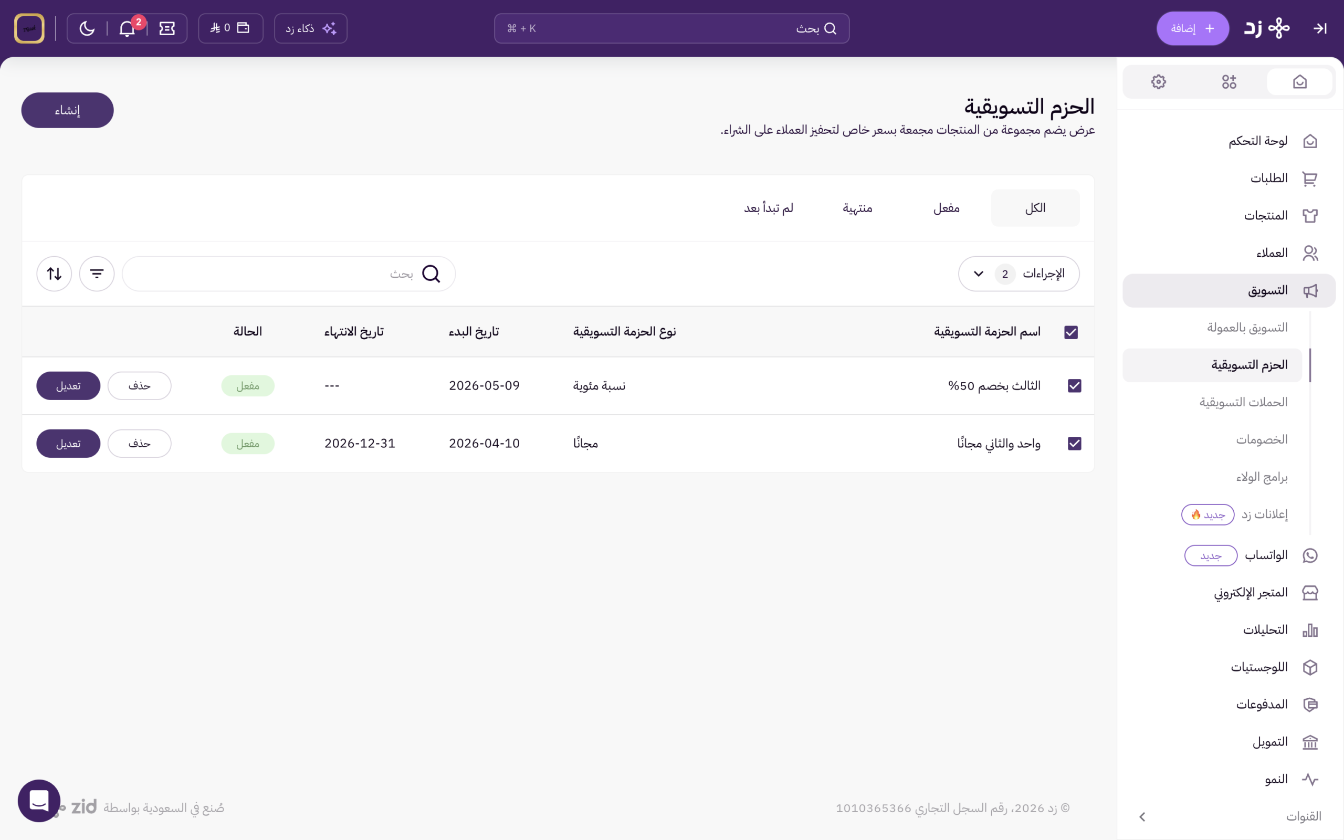Open the wallet balance widget
Viewport: 1344px width, 840px height.
(x=230, y=28)
